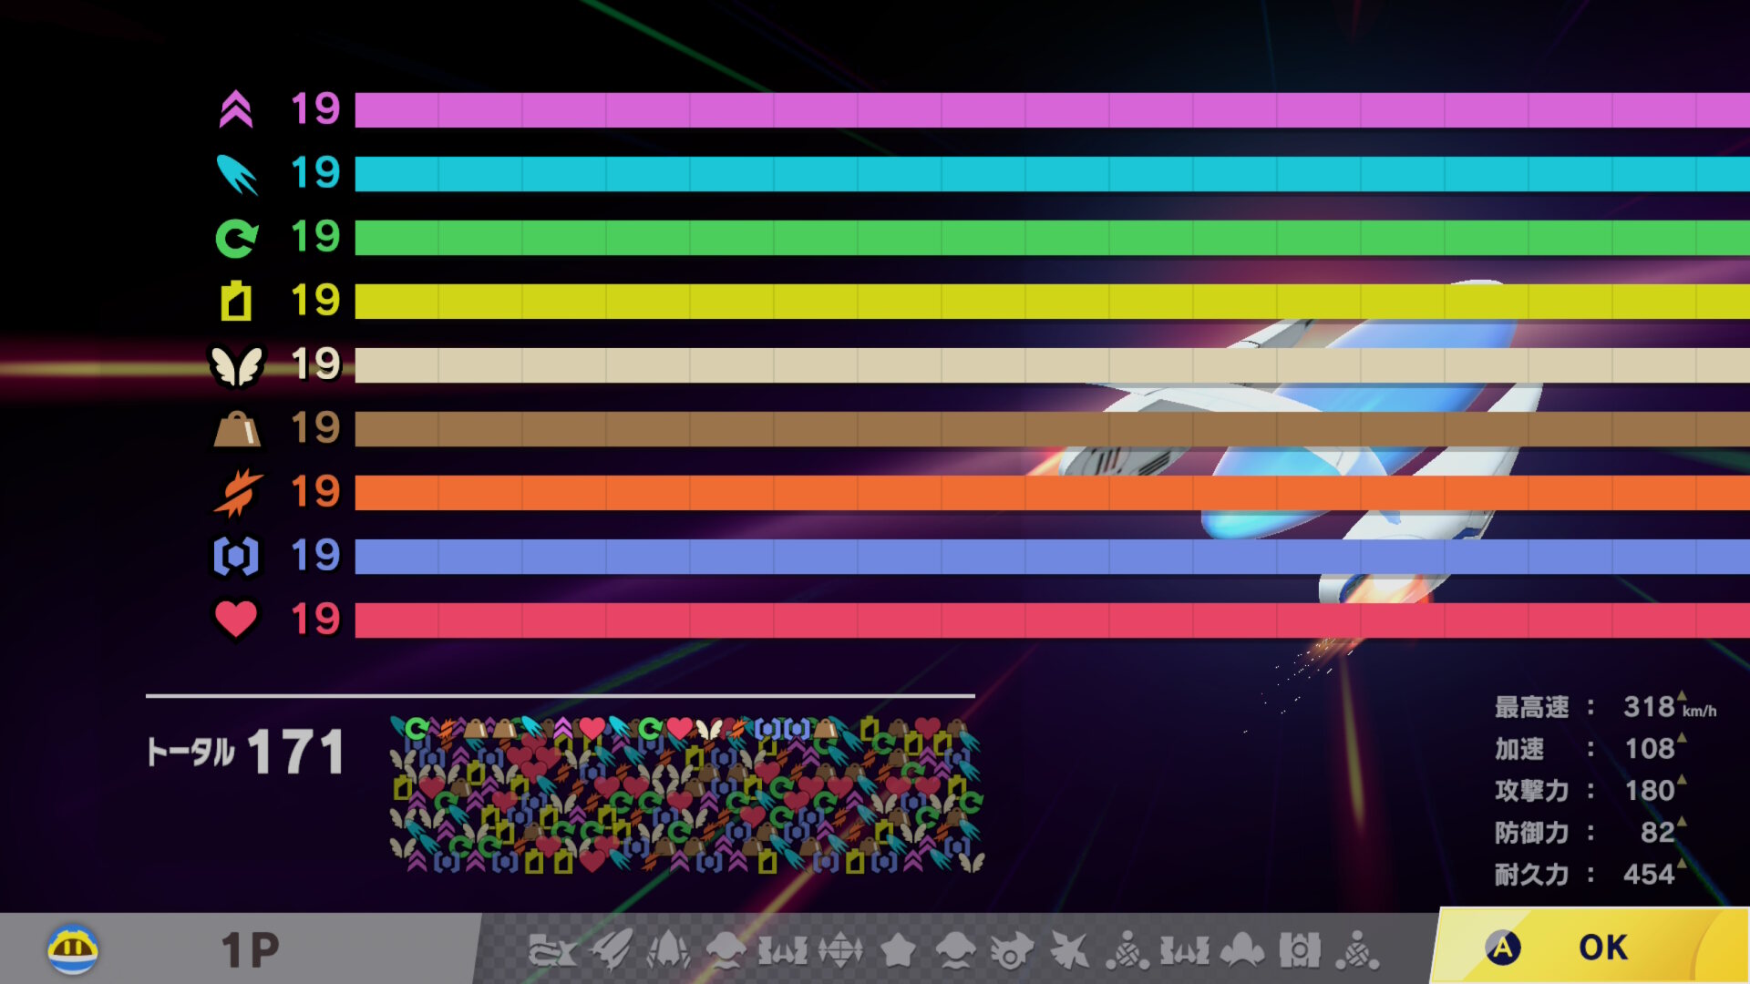The height and width of the screenshot is (984, 1750).
Task: Click the A button prompt icon
Action: (x=1503, y=948)
